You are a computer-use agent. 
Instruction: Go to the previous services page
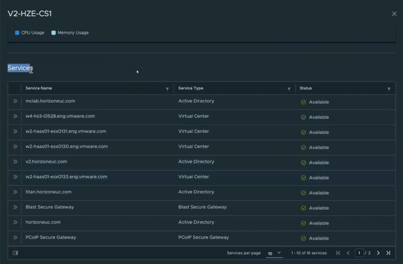(348, 253)
